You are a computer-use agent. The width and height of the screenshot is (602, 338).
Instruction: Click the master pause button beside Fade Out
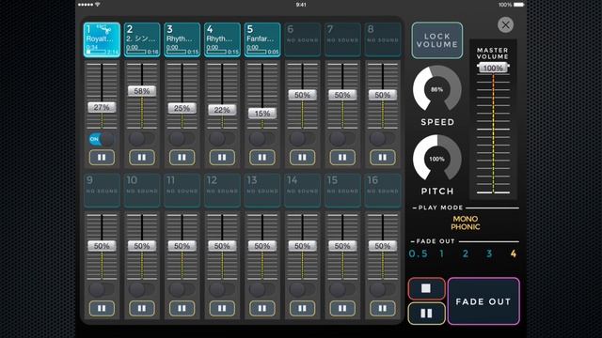coord(426,314)
